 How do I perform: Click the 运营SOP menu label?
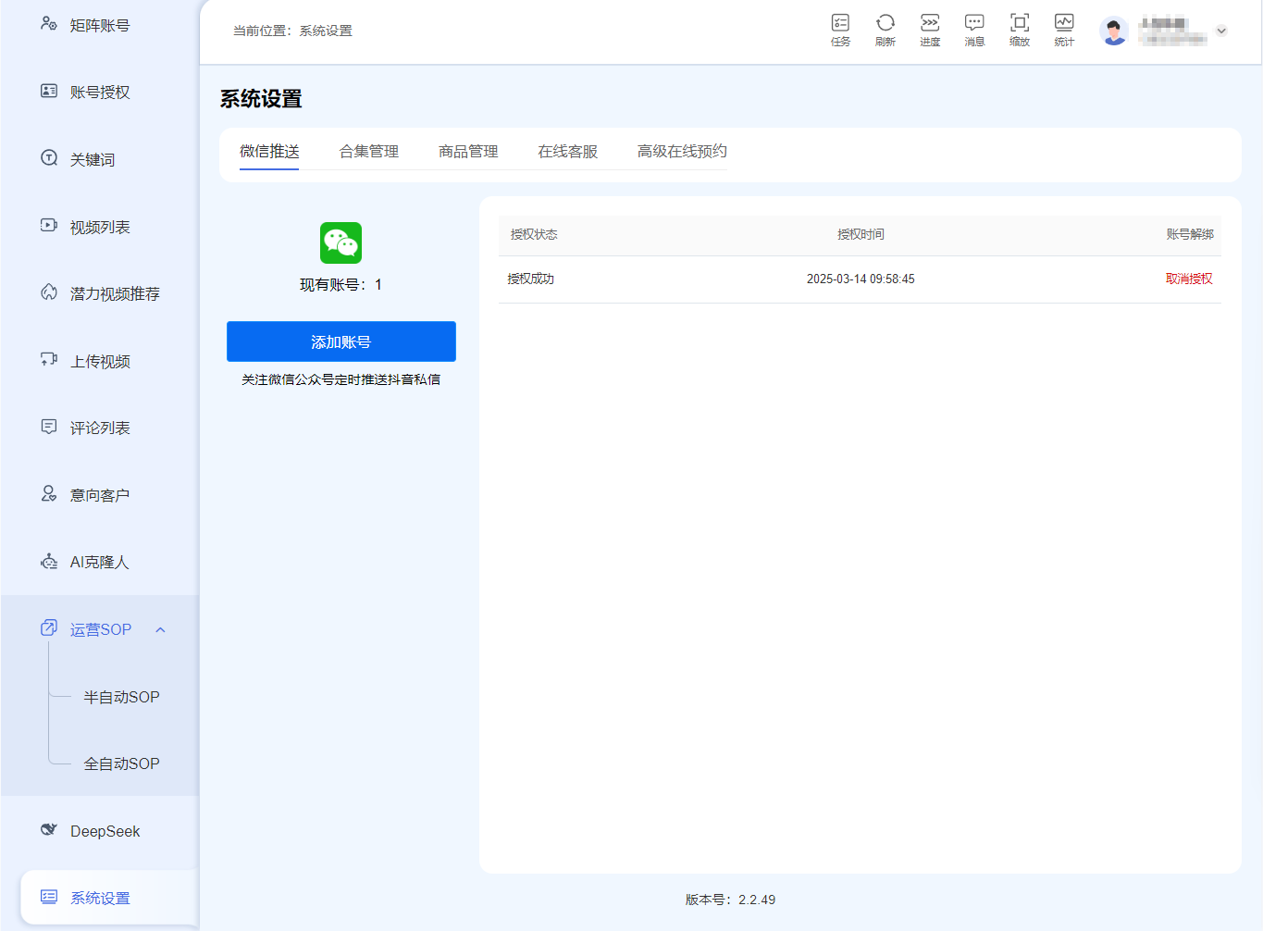tap(101, 629)
